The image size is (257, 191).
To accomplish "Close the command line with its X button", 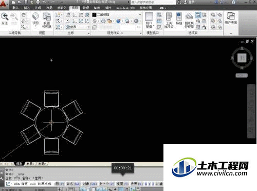I will pos(2,173).
